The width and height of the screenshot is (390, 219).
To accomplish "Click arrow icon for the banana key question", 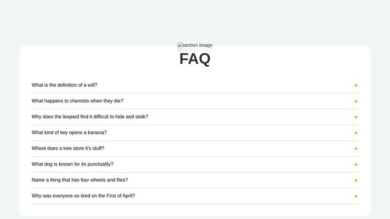I will (x=356, y=133).
